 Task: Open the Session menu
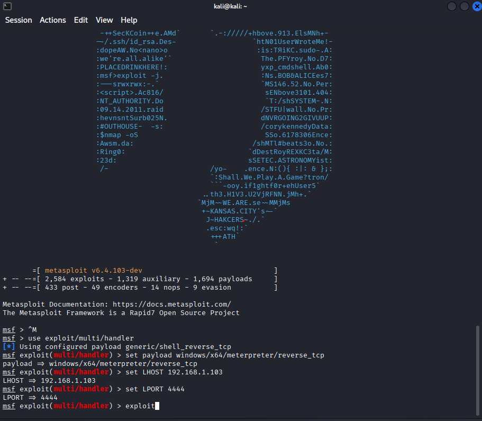(x=19, y=20)
